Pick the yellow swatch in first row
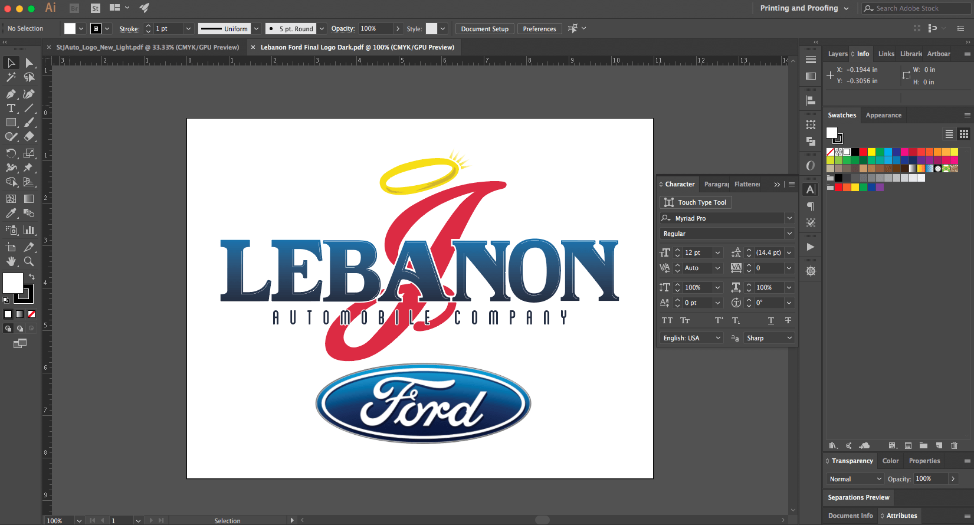Screen dimensions: 974x525 (x=871, y=152)
